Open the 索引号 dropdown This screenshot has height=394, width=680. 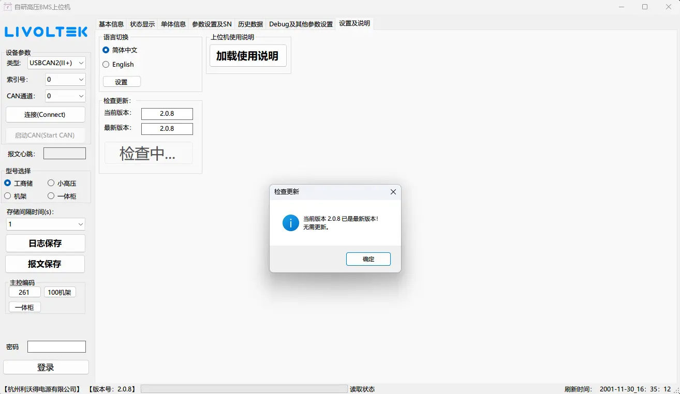[65, 80]
